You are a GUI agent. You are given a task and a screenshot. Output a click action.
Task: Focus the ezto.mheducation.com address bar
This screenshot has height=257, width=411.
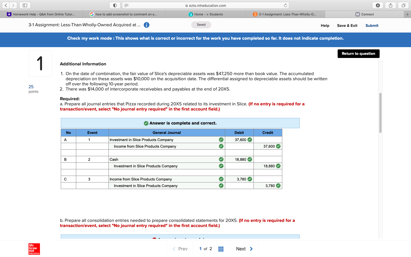(205, 5)
